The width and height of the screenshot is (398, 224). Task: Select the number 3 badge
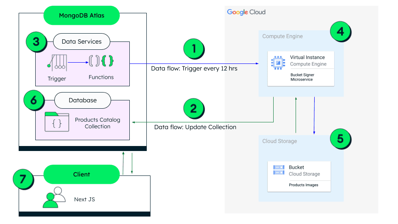pos(36,42)
